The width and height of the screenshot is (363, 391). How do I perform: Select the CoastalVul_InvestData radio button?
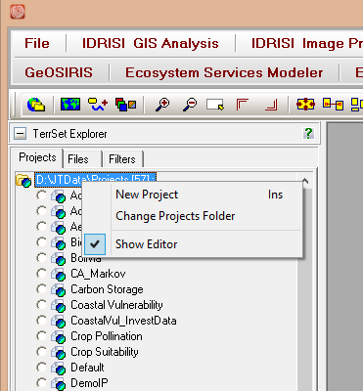tap(41, 321)
